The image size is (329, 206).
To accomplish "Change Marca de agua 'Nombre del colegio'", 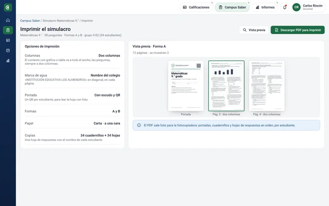I will point(105,75).
